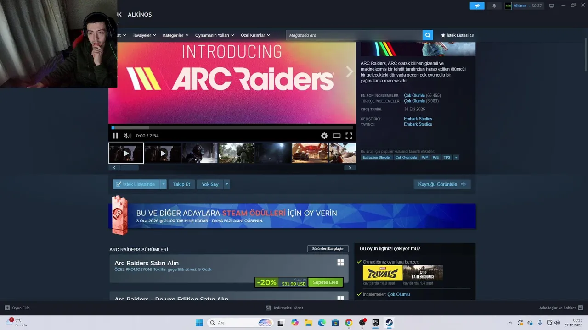Click Sürümleri Karşılaştır button

click(328, 249)
